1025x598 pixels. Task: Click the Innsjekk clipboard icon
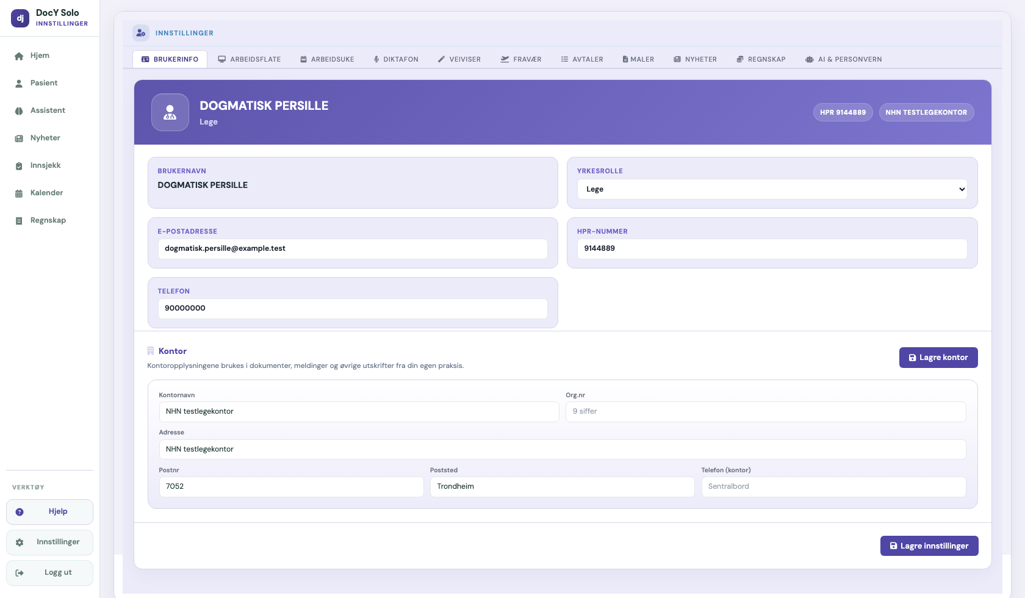(x=19, y=165)
